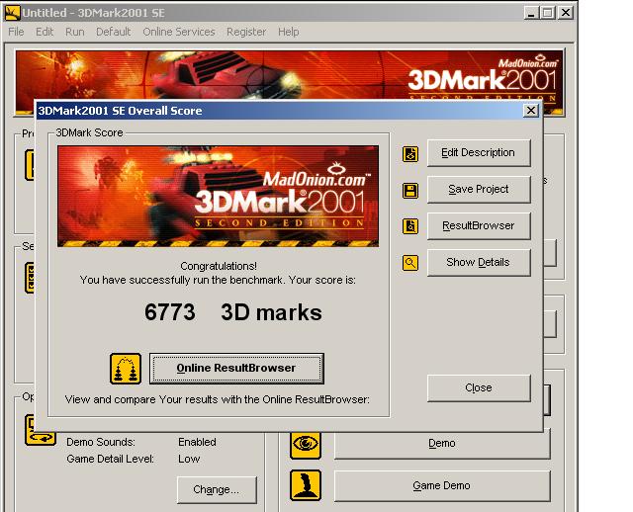Click the 3DMark2001 banner in score dialog
The image size is (633, 512).
(218, 196)
